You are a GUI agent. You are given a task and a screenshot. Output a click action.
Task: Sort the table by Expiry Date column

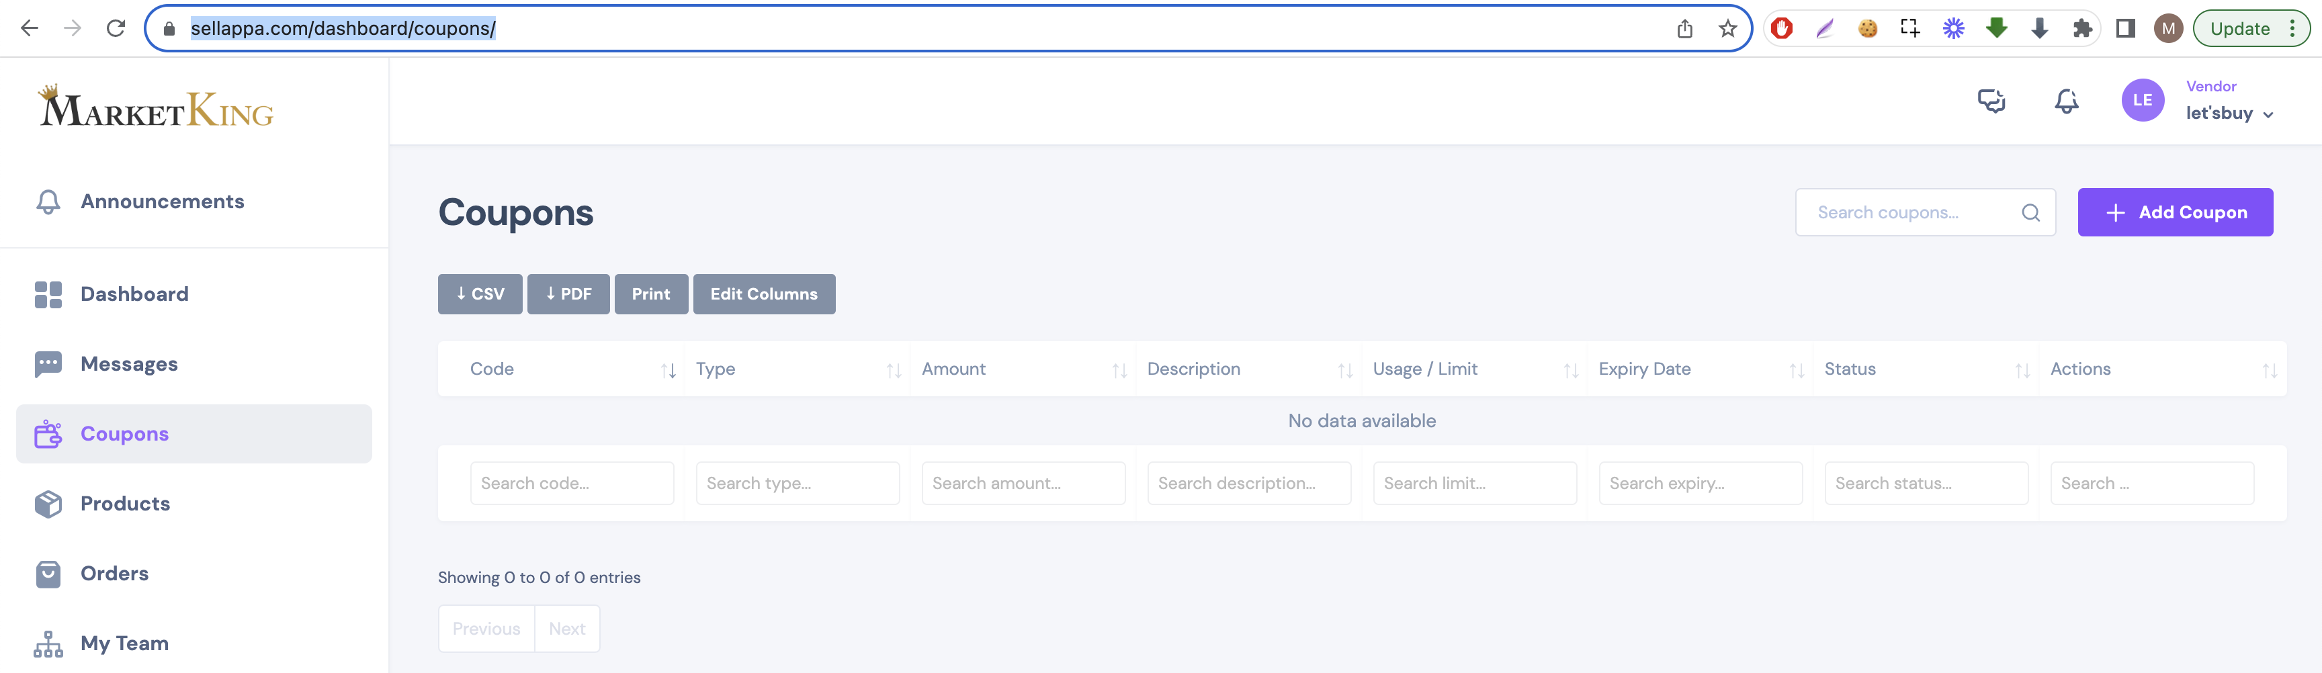click(1700, 369)
